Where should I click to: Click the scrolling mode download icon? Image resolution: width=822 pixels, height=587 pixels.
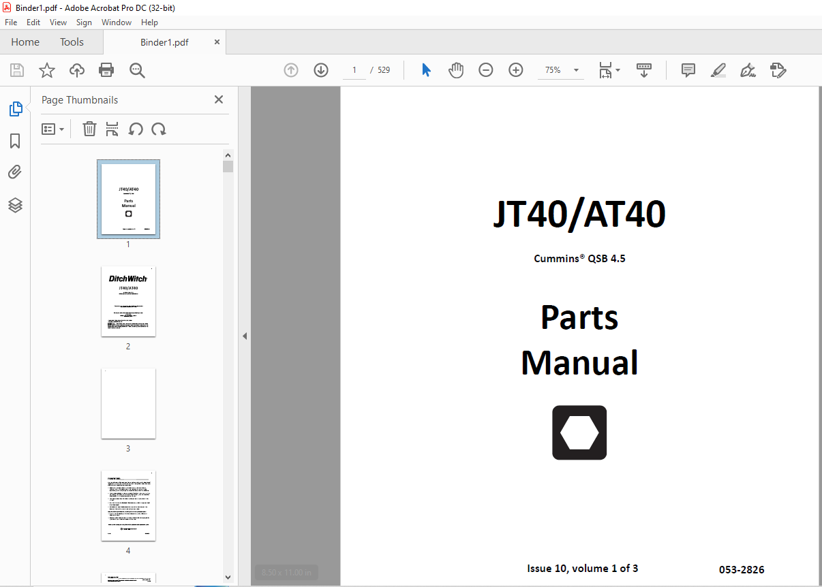coord(644,70)
